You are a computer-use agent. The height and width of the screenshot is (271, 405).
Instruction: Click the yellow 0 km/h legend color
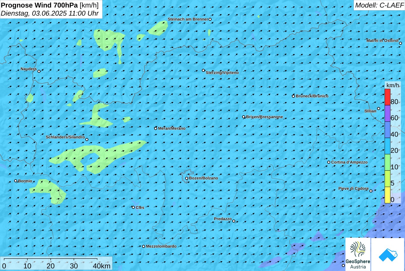click(387, 195)
